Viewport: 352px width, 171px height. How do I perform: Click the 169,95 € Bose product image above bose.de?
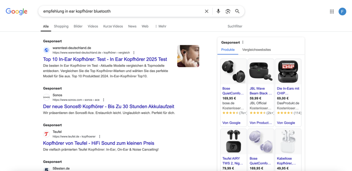tap(234, 72)
